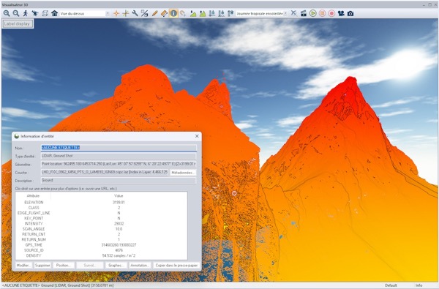Image resolution: width=439 pixels, height=289 pixels.
Task: Click the second water level icon
Action: coord(222,13)
